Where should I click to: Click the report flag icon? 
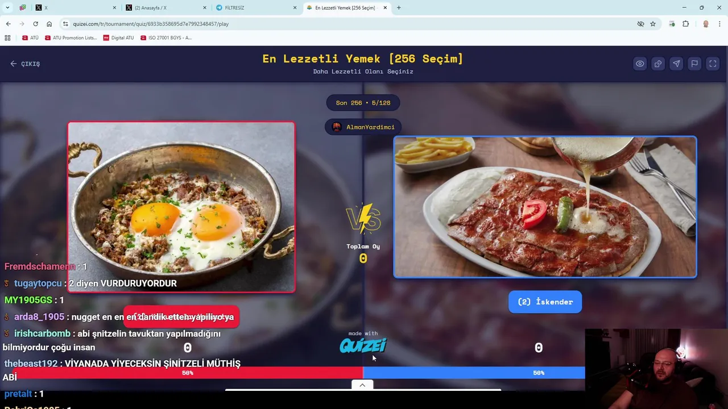point(694,64)
